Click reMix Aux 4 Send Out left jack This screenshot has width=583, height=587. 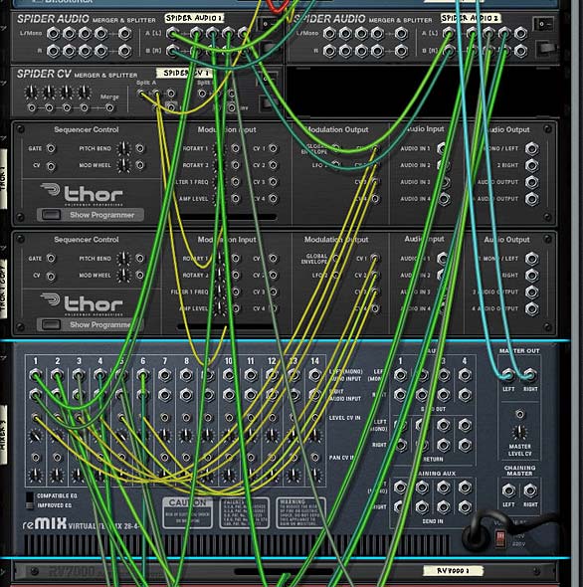coord(465,375)
